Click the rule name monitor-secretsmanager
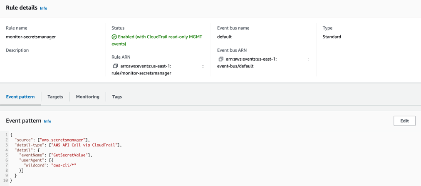Viewport: 421px width, 186px height. (x=31, y=37)
